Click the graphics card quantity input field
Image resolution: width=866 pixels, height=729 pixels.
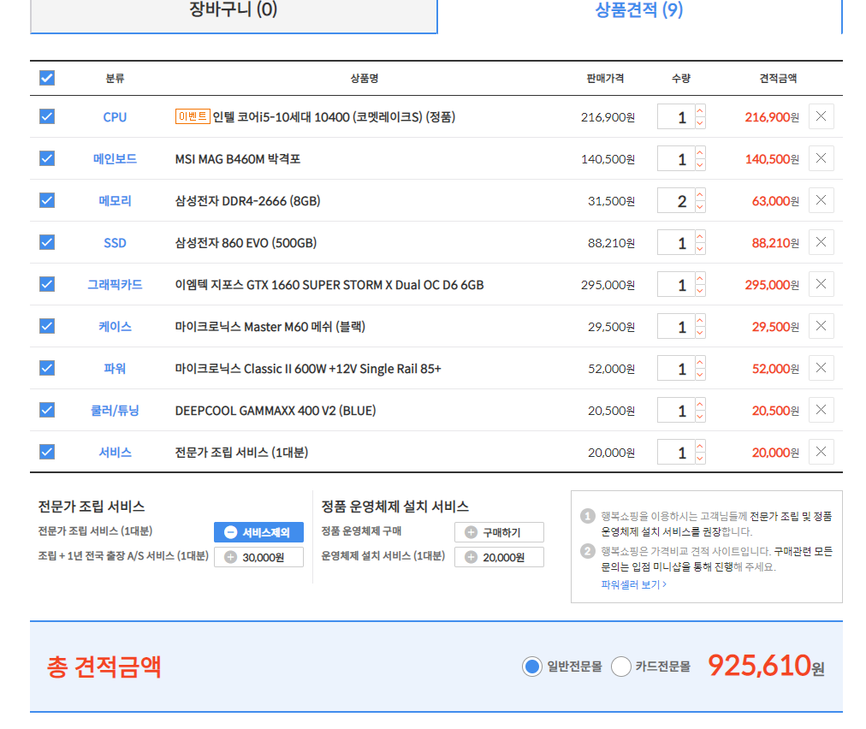click(676, 285)
